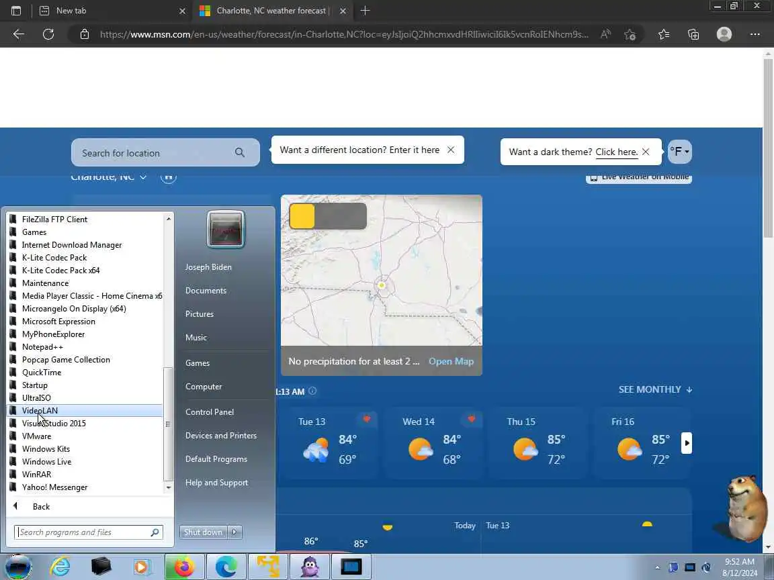The image size is (774, 580).
Task: Click the tab actions menu icon
Action: click(x=16, y=10)
